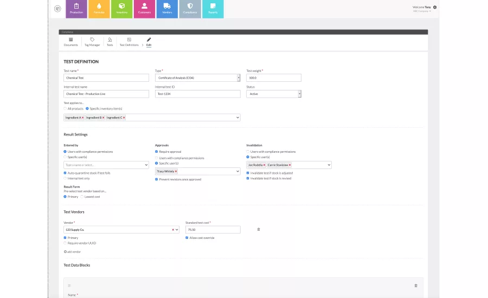Toggle Auto-quarantine stock if test fails
488x298 pixels.
tap(65, 173)
